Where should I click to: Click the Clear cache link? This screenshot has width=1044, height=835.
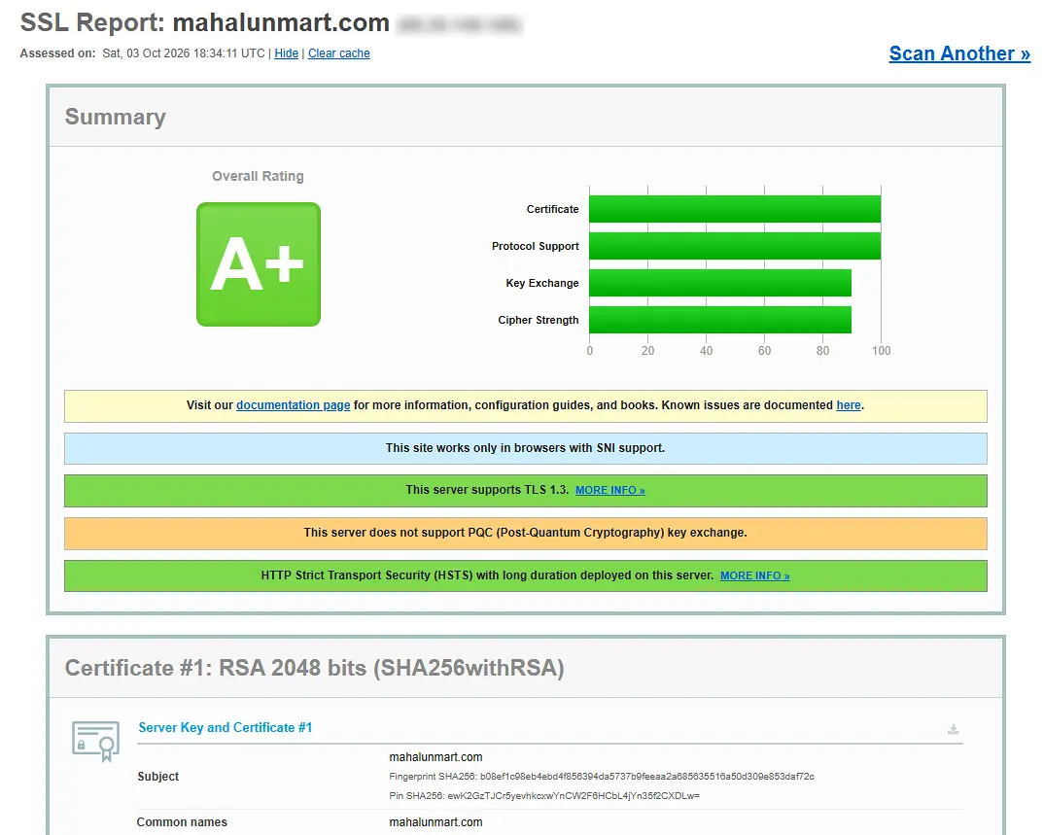pos(339,53)
